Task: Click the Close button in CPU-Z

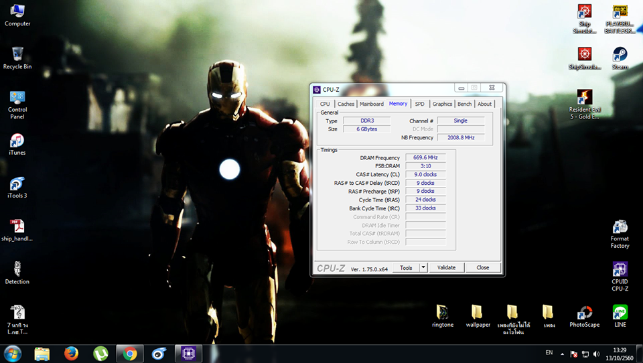Action: (483, 268)
